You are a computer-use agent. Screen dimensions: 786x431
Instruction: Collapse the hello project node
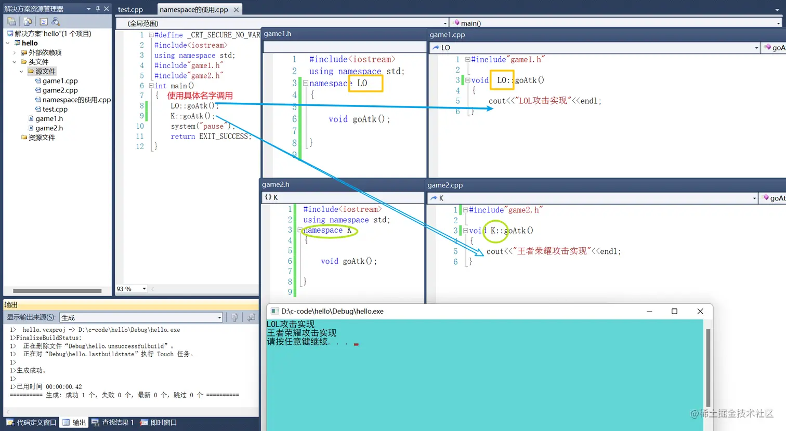pyautogui.click(x=7, y=43)
